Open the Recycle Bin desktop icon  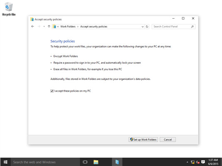[x=9, y=9]
